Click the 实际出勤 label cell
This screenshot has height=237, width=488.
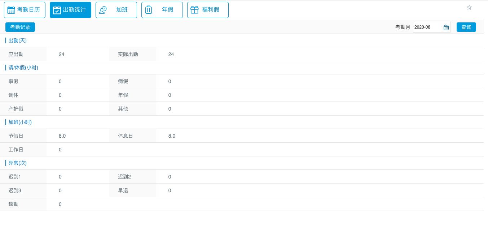[x=128, y=55]
